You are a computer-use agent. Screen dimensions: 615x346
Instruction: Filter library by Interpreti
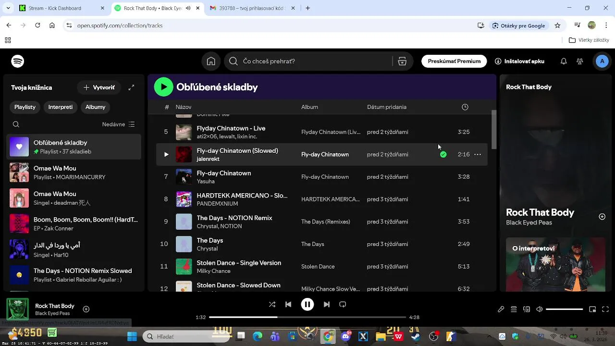[61, 107]
